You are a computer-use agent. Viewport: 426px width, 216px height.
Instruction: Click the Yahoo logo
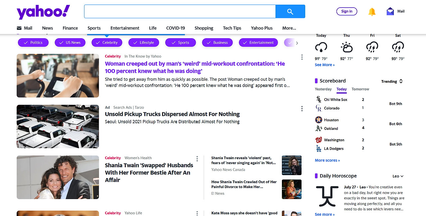[x=43, y=12]
